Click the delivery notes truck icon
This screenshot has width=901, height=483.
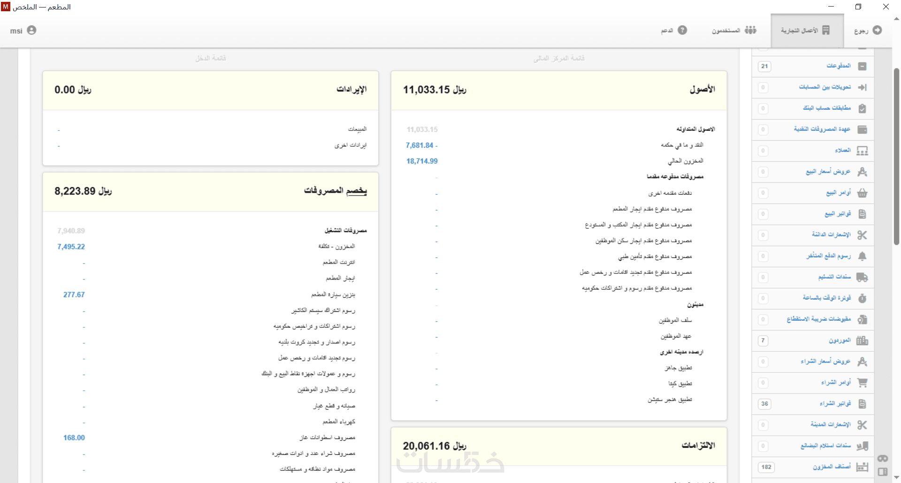[x=862, y=277]
